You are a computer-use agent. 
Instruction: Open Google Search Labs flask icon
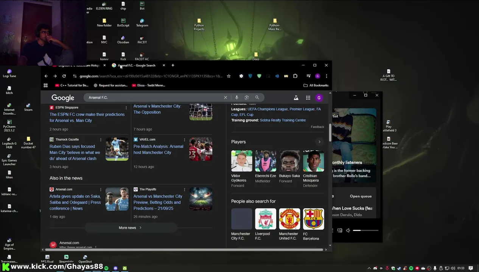click(296, 98)
